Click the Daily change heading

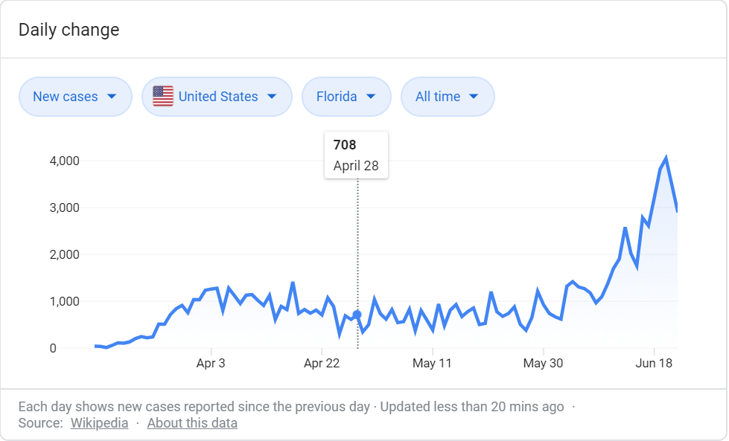coord(69,30)
